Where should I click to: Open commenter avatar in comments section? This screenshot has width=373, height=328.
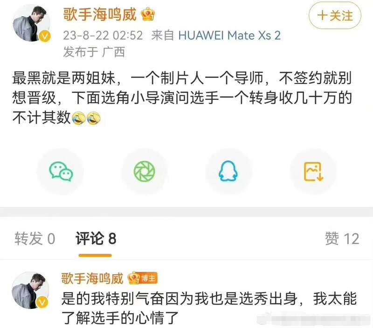click(x=30, y=290)
